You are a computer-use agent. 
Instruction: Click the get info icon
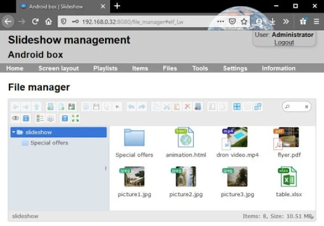pos(26,118)
